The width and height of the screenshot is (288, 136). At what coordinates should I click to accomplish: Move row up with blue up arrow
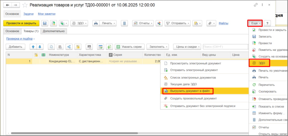point(33,47)
